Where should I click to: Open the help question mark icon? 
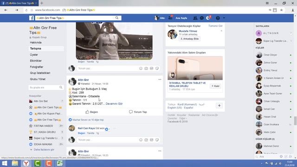(218, 18)
